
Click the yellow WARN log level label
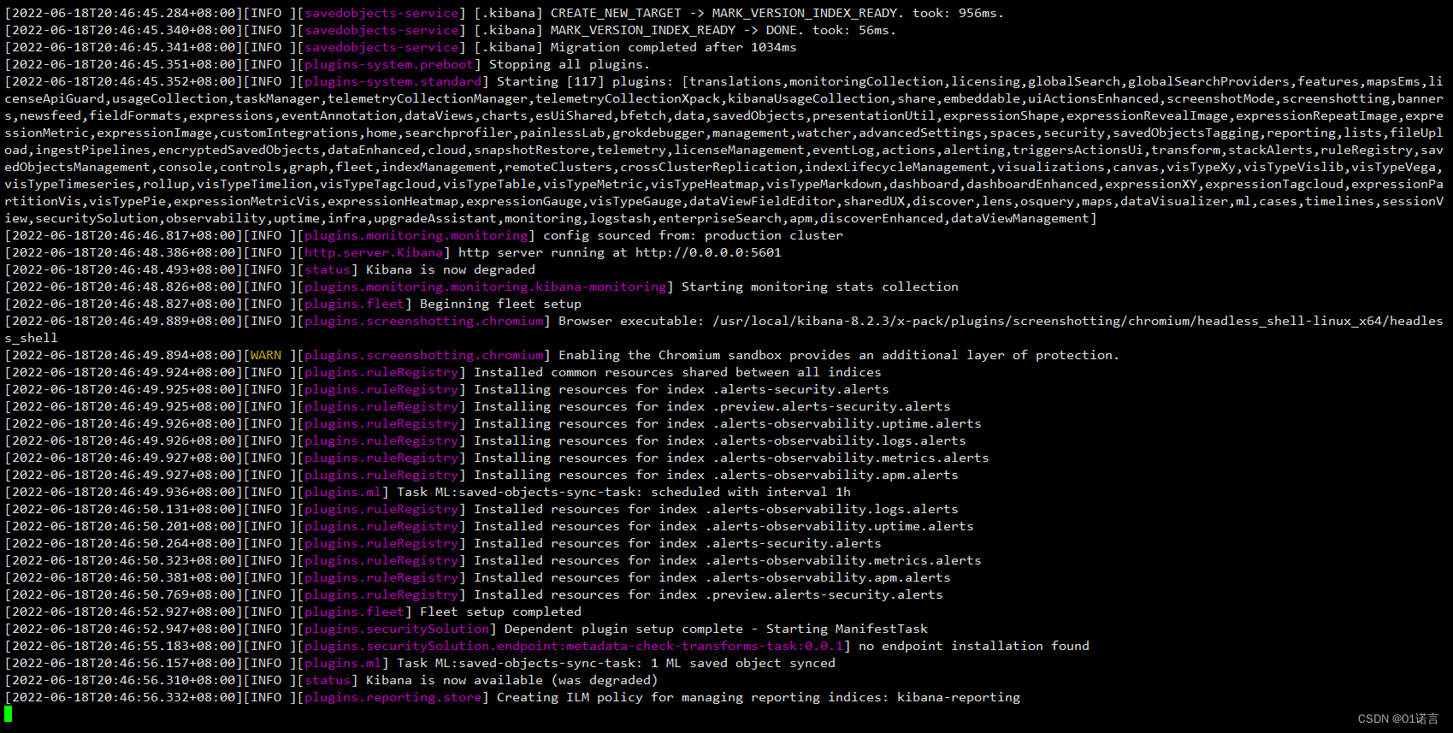tap(266, 355)
